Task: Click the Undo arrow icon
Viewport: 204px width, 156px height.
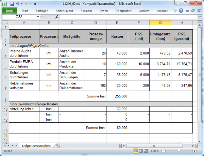Action: 17,4
